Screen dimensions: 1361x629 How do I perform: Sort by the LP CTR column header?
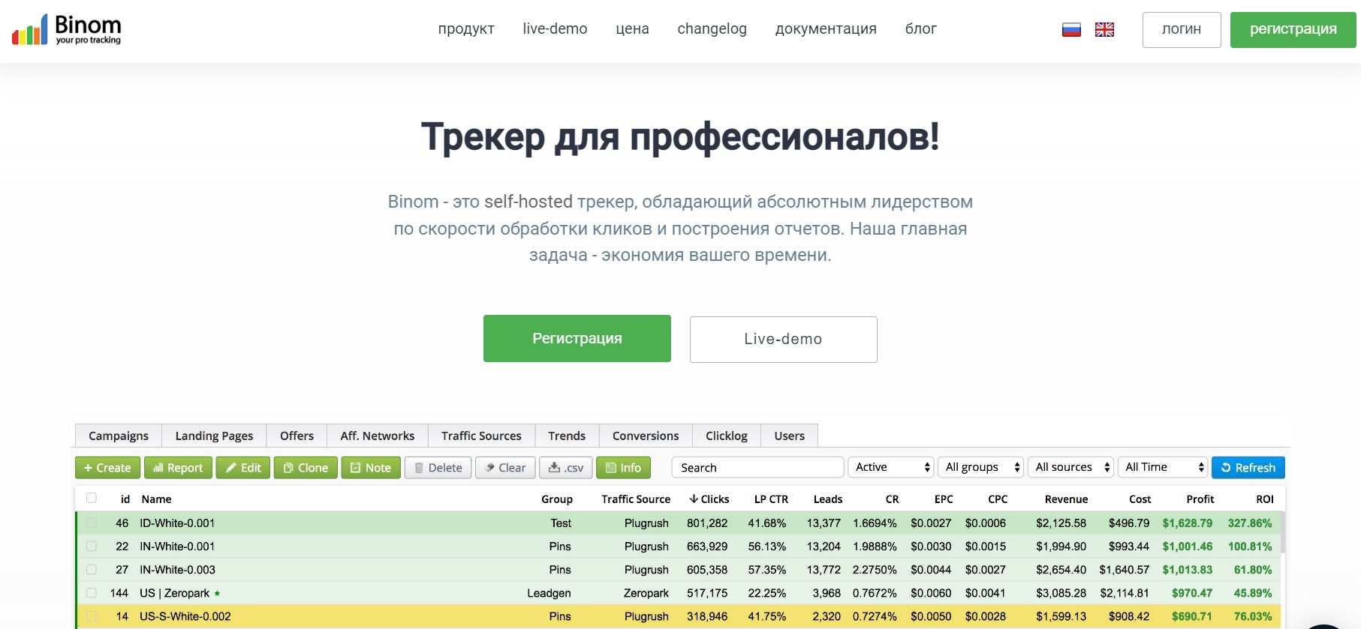771,499
